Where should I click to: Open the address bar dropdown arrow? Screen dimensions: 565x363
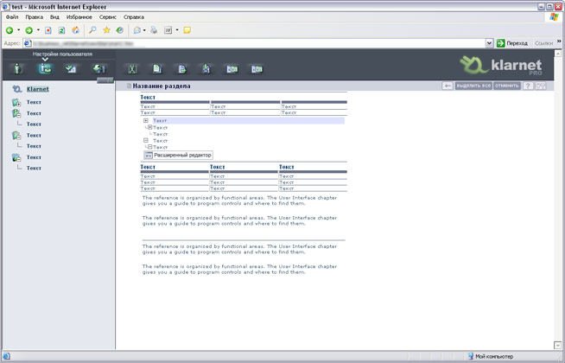click(x=490, y=42)
